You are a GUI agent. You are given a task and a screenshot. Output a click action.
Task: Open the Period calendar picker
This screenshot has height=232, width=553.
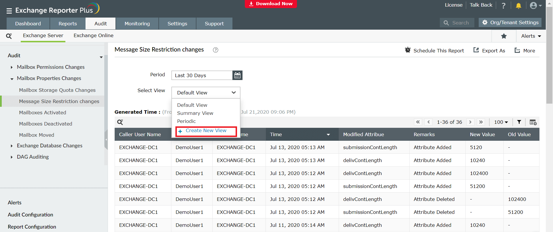point(237,75)
